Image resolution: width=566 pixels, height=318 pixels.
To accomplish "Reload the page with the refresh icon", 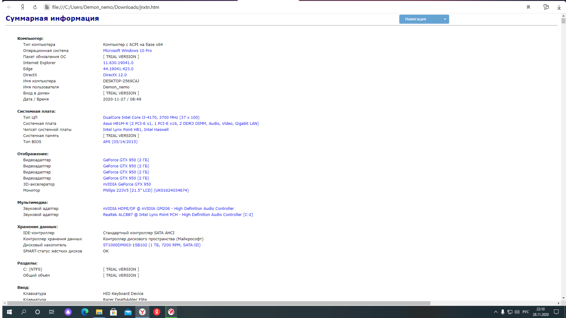I will pyautogui.click(x=35, y=7).
